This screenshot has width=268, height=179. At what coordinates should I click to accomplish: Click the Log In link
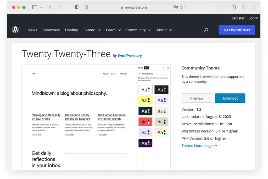(253, 18)
